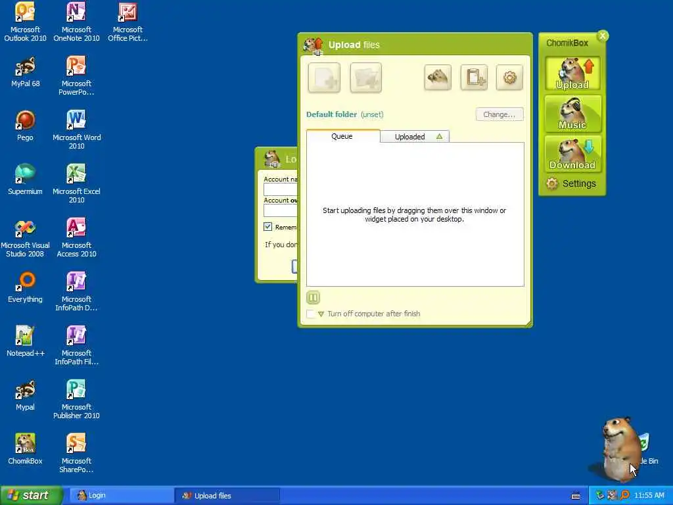Open Microsoft Word 2010 desktop icon
The width and height of the screenshot is (673, 505).
coord(76,130)
